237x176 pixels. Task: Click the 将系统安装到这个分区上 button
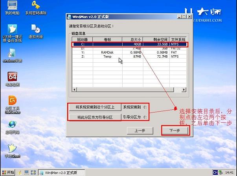pos(95,107)
